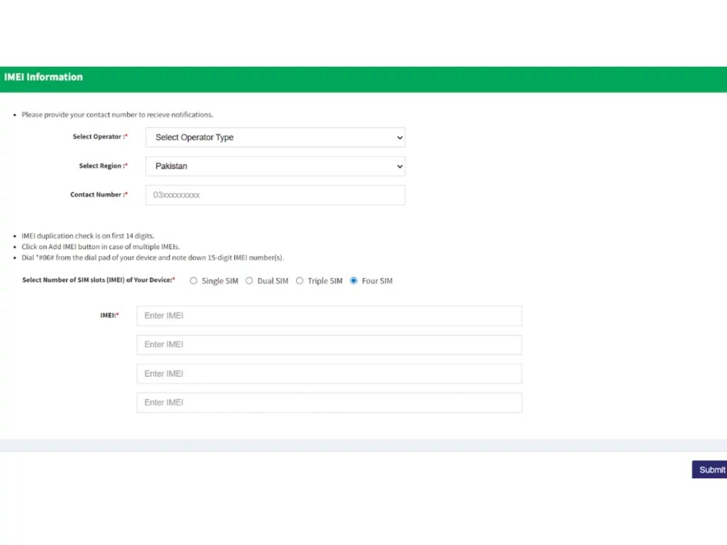The height and width of the screenshot is (545, 727).
Task: Expand the region dropdown showing Pakistan
Action: pyautogui.click(x=275, y=167)
